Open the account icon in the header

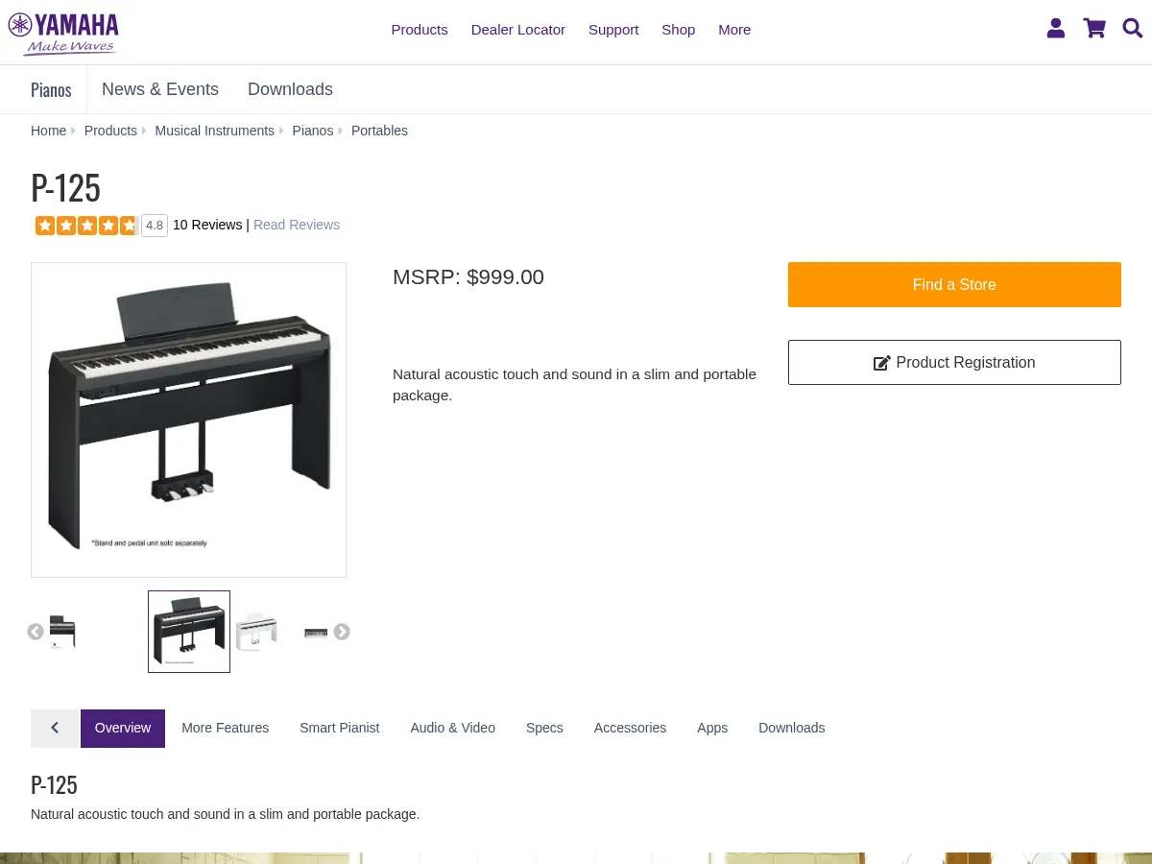[x=1056, y=29]
